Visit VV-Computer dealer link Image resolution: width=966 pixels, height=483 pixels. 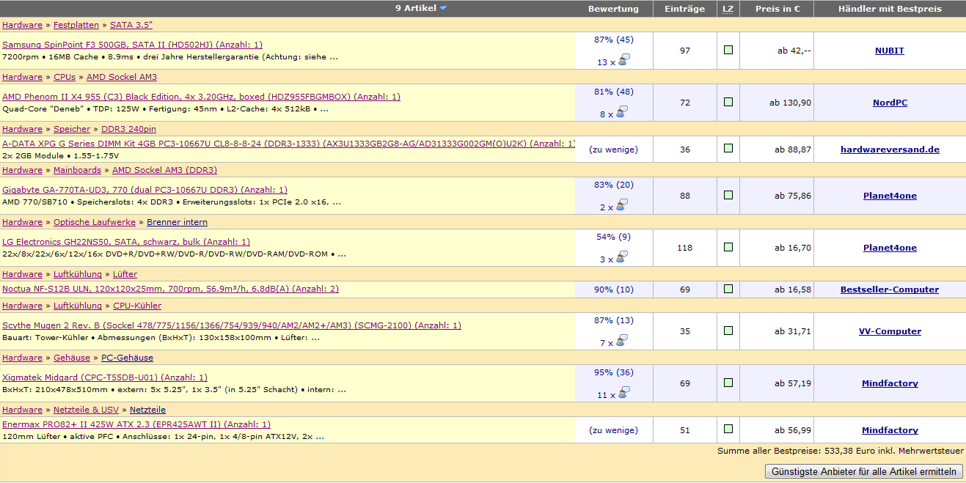(x=890, y=331)
